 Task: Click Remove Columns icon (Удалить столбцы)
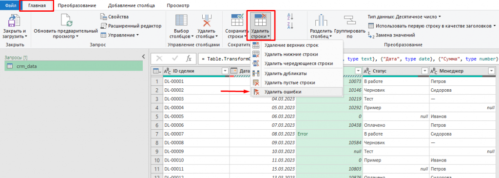pyautogui.click(x=207, y=20)
